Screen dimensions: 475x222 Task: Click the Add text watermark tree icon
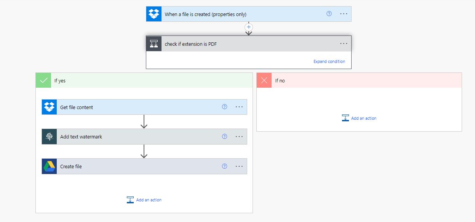pyautogui.click(x=49, y=137)
